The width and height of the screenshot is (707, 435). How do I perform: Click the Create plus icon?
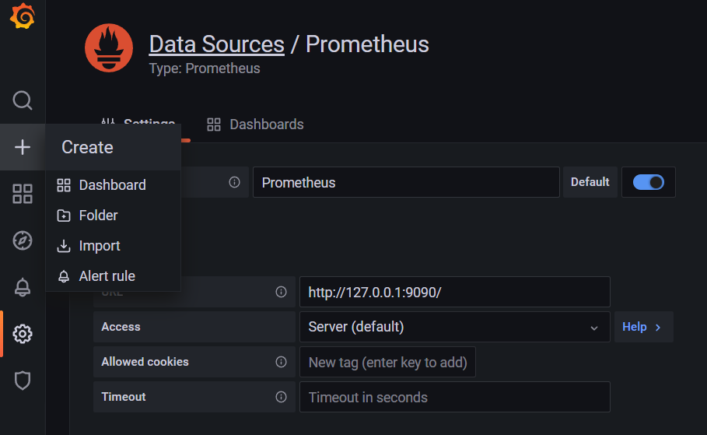(23, 147)
